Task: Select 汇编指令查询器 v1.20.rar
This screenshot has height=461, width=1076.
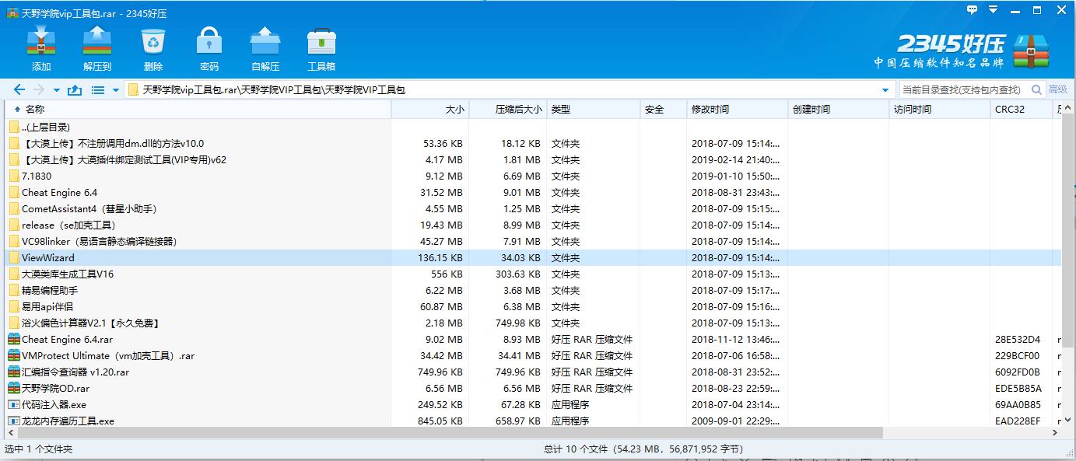Action: pos(533,372)
